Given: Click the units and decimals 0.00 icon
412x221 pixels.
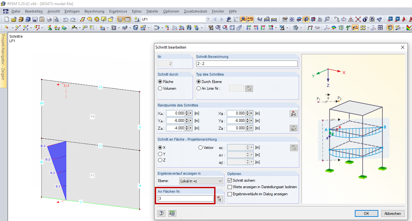Looking at the screenshot, I should pyautogui.click(x=172, y=213).
